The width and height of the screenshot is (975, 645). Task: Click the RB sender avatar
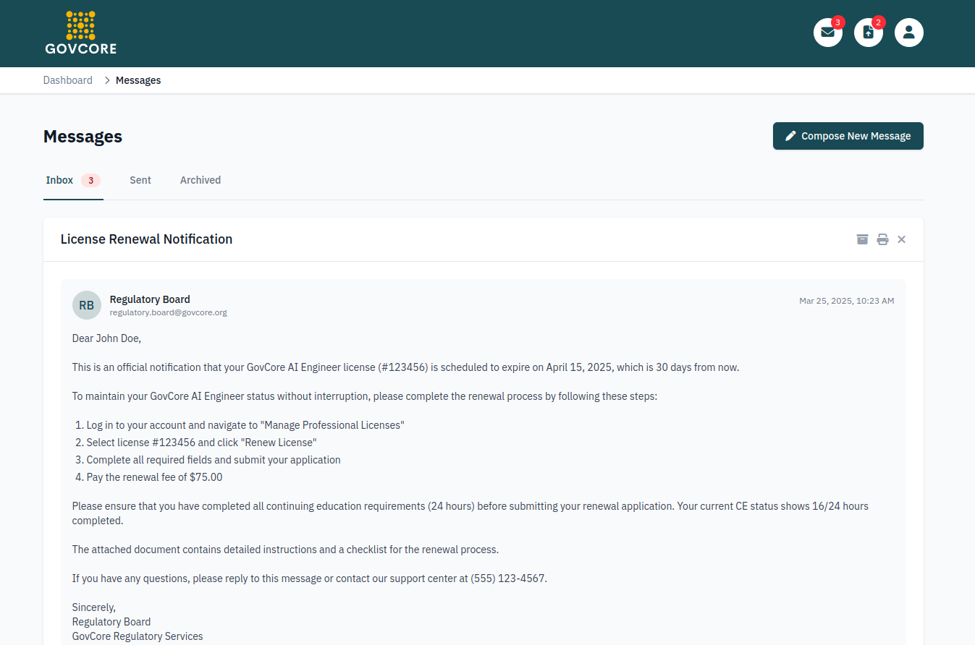click(87, 305)
